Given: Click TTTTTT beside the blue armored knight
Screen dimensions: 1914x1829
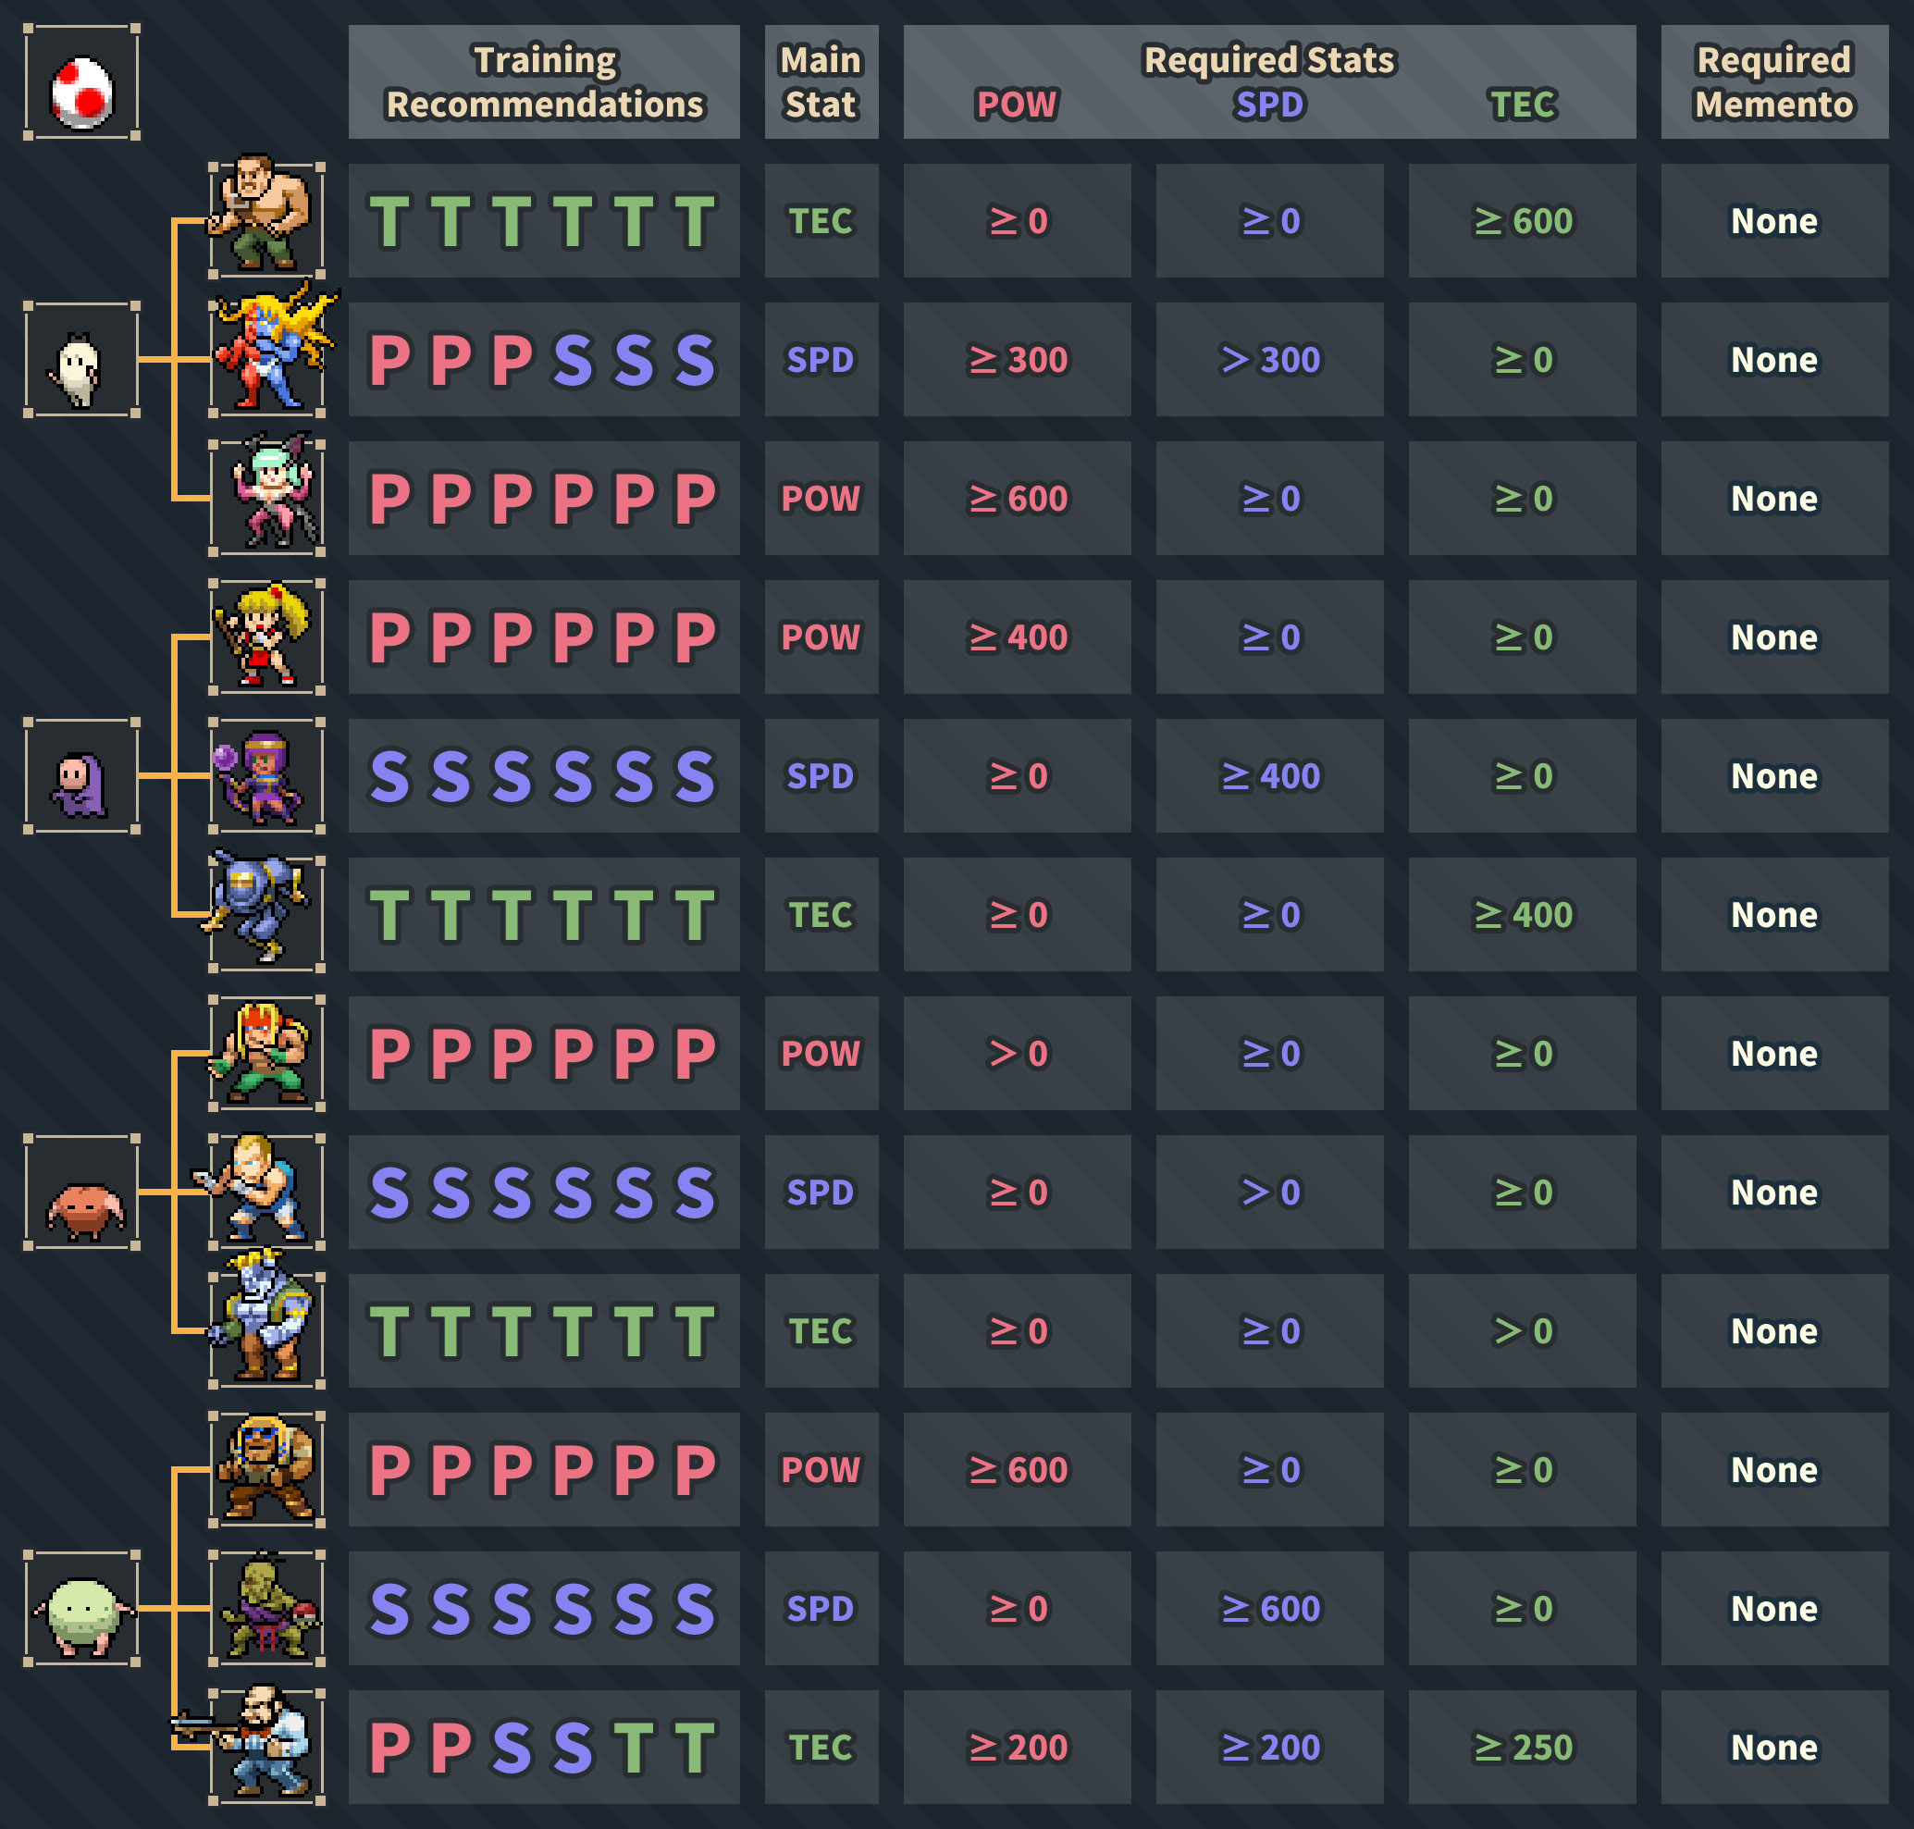Looking at the screenshot, I should pyautogui.click(x=544, y=914).
